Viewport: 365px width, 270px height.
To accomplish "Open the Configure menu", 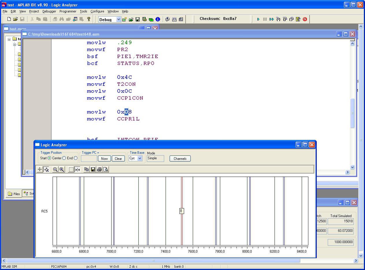I will [x=97, y=11].
